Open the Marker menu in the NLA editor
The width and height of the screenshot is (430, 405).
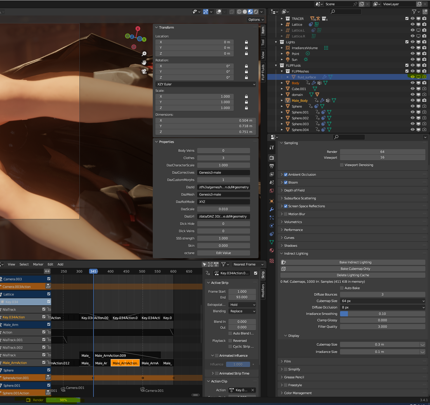(x=38, y=264)
